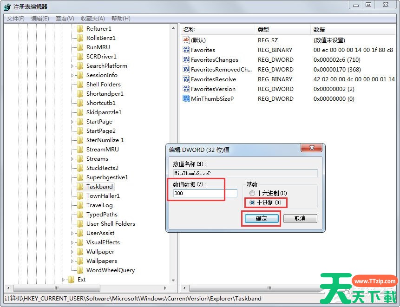Click the SCRDriver1 folder icon
Image resolution: width=400 pixels, height=307 pixels.
(x=80, y=56)
